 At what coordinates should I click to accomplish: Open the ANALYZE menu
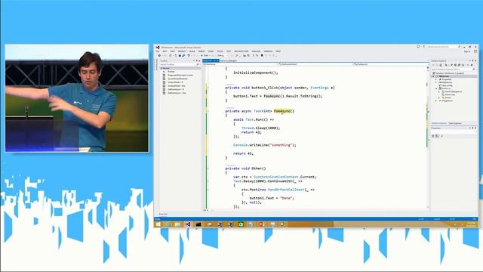[256, 51]
